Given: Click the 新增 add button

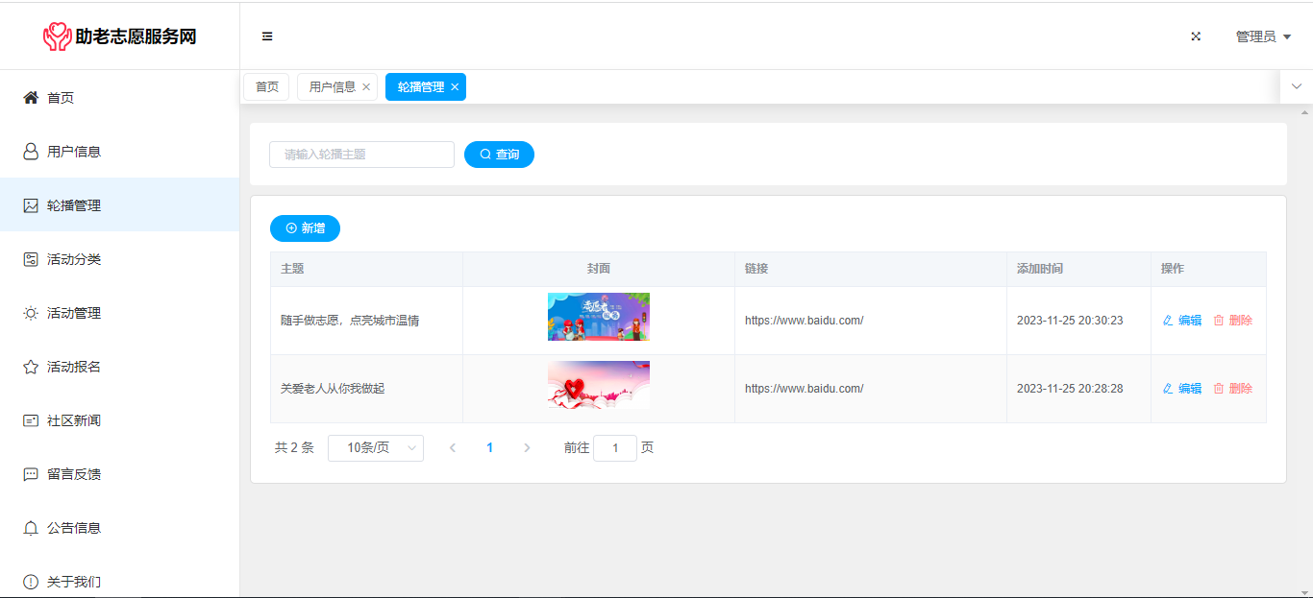Looking at the screenshot, I should [305, 228].
